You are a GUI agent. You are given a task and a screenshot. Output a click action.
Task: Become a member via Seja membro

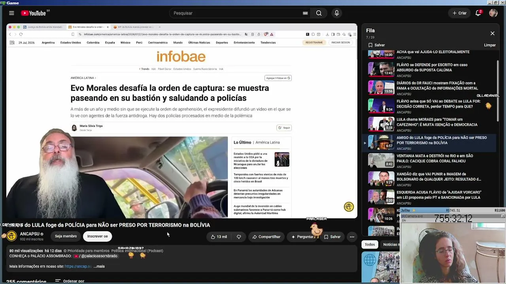click(x=66, y=236)
